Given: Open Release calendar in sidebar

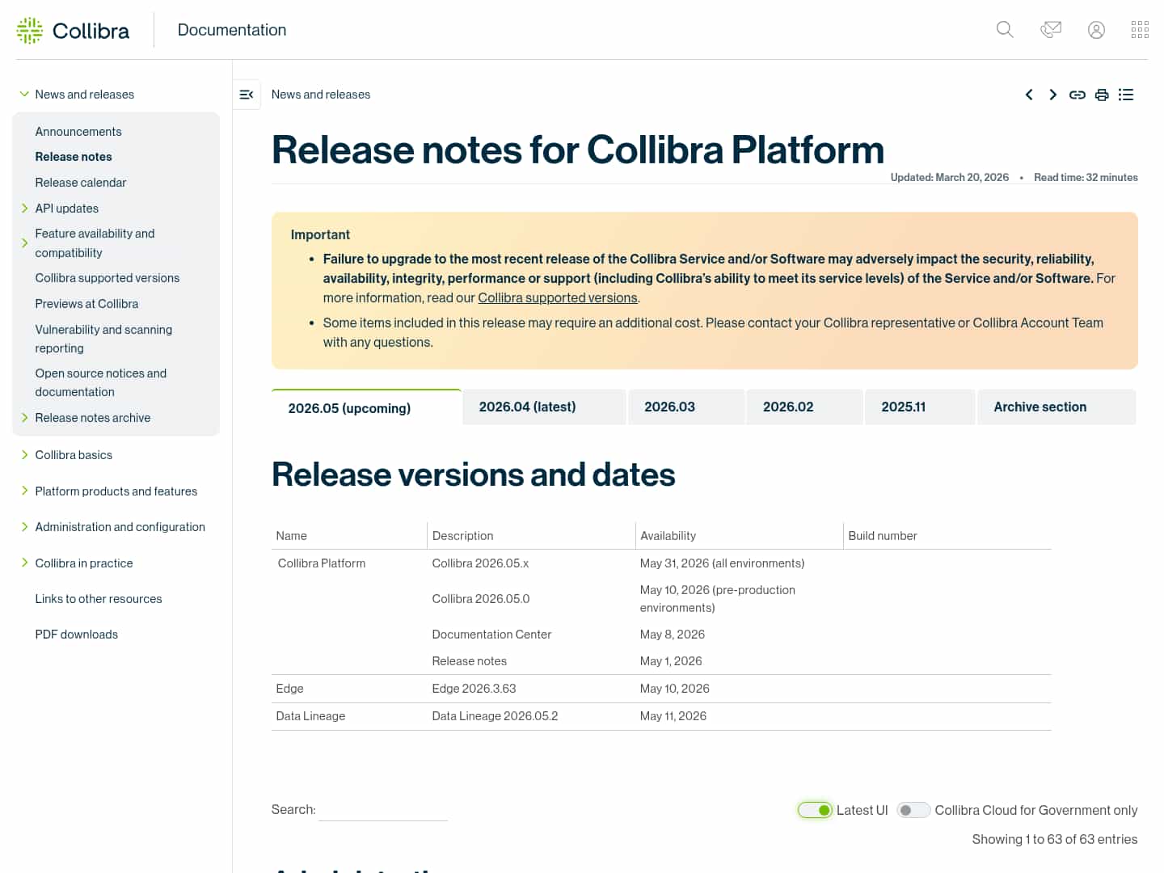Looking at the screenshot, I should (x=81, y=183).
